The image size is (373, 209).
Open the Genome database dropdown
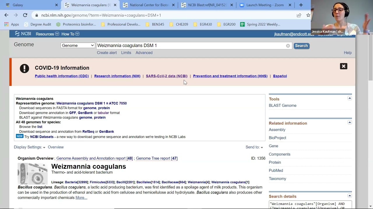pos(78,45)
